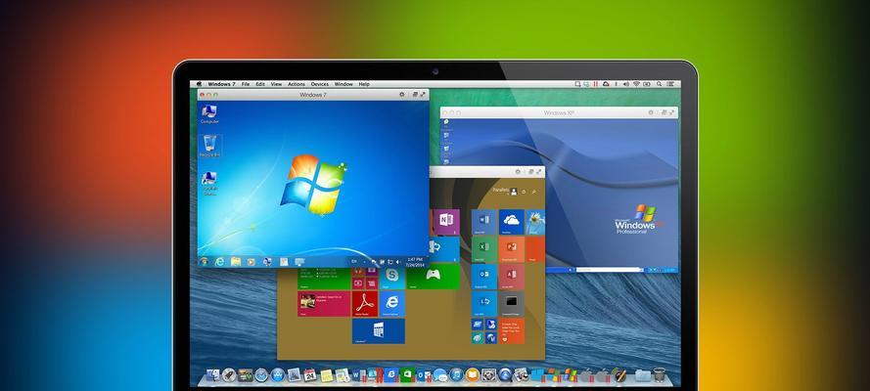Open the Apple menu in the menu bar

click(200, 84)
